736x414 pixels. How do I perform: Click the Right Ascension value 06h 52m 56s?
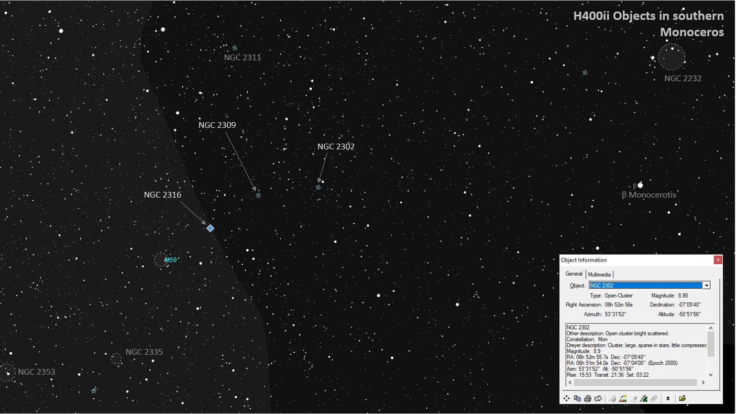[619, 305]
